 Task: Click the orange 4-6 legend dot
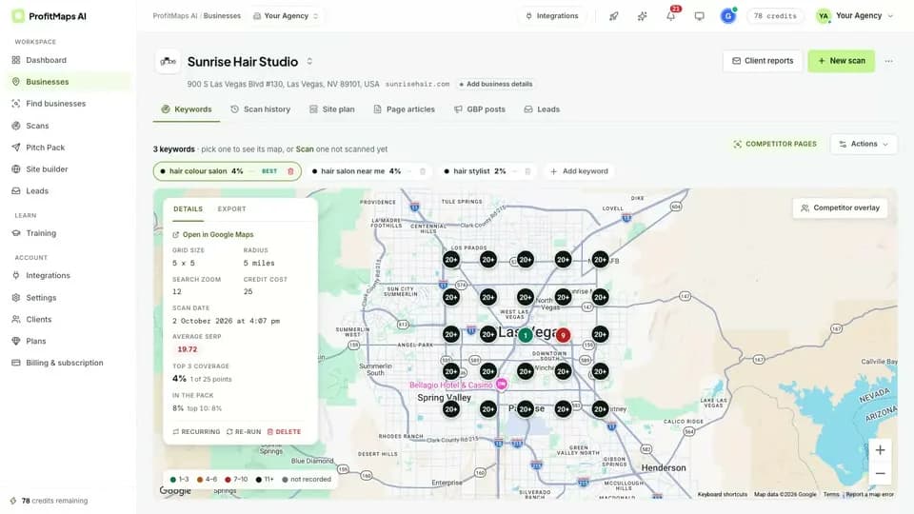click(200, 480)
